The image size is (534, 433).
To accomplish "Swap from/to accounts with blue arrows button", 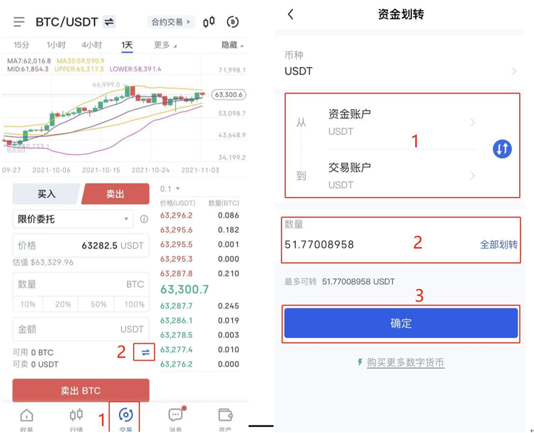I will coord(502,149).
